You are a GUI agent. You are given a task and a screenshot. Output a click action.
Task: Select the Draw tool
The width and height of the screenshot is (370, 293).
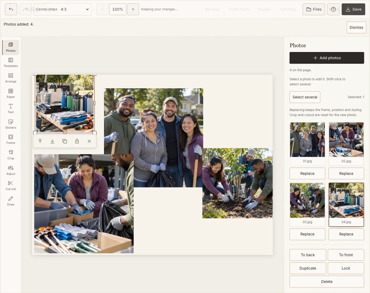point(11,201)
